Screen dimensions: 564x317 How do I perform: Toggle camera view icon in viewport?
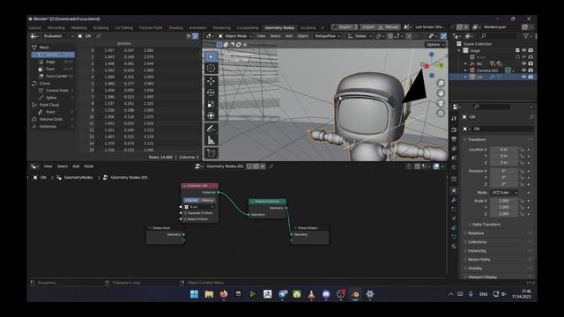click(x=441, y=104)
